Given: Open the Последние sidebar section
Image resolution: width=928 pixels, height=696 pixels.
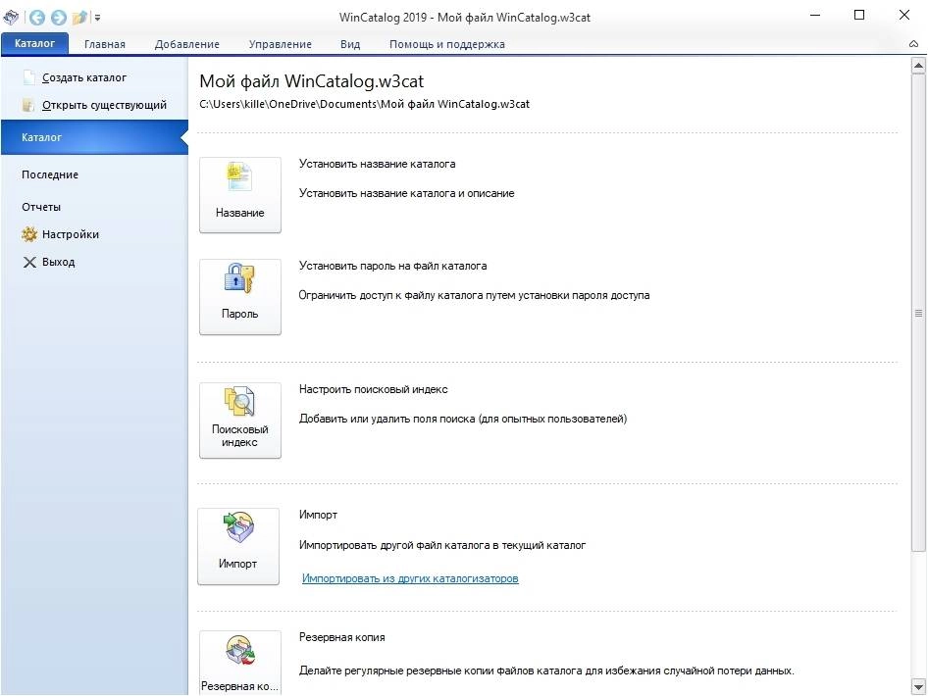Looking at the screenshot, I should click(50, 174).
